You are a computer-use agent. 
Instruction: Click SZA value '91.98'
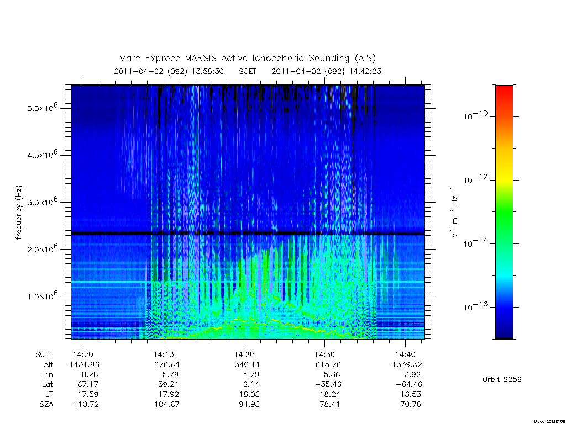click(249, 405)
